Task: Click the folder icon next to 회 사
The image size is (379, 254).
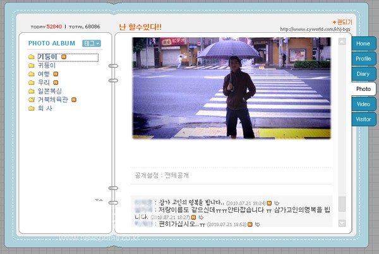Action: point(32,108)
